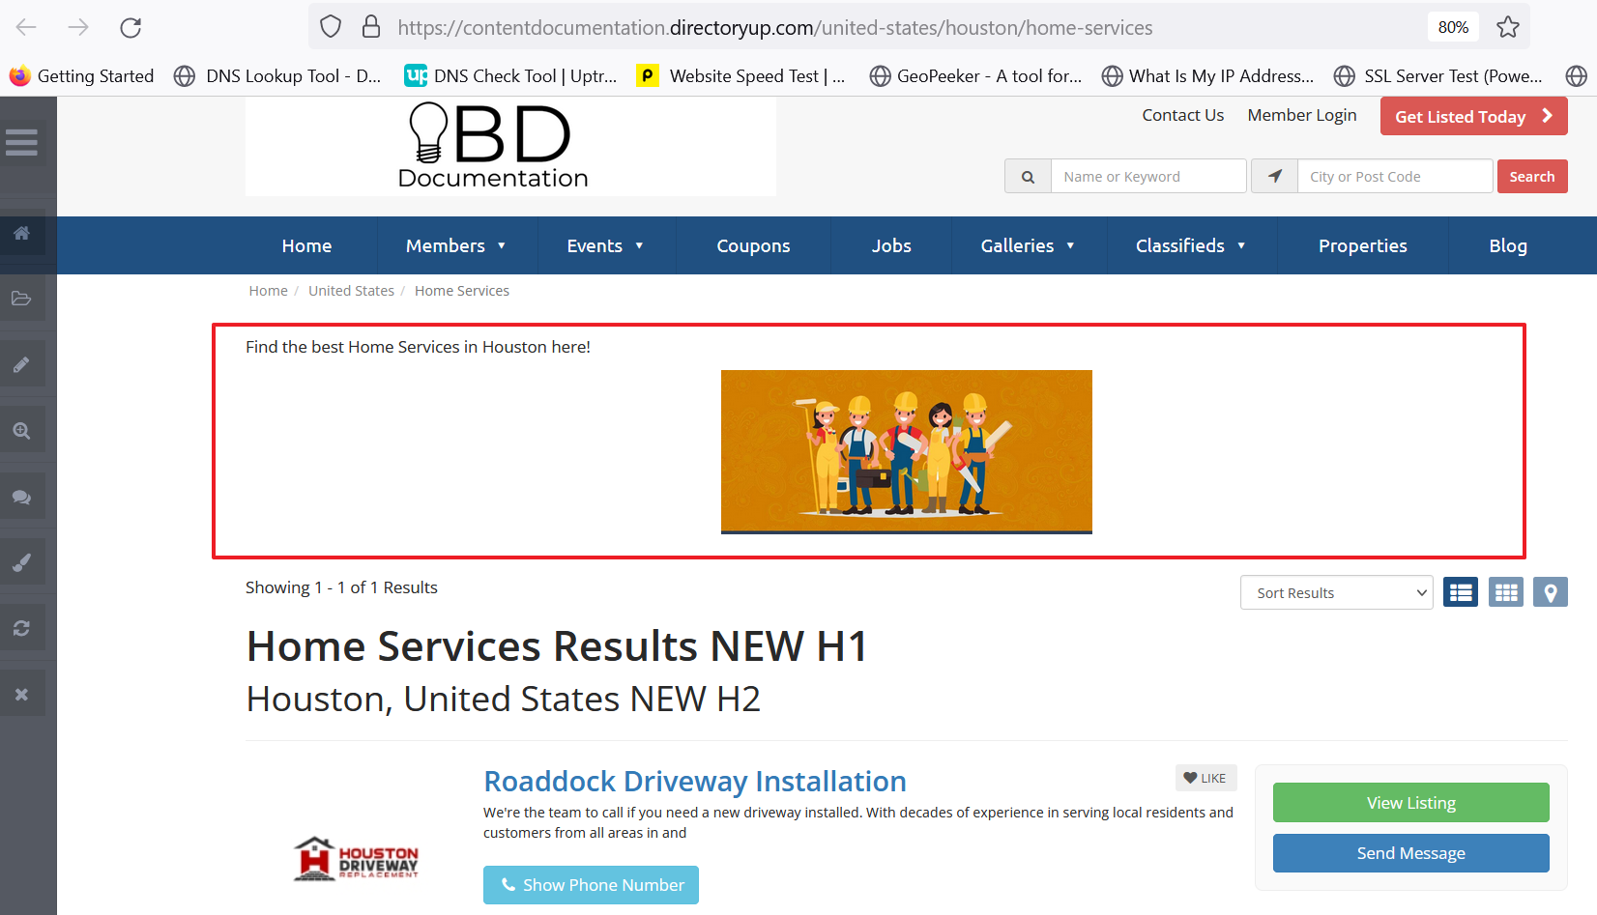1597x915 pixels.
Task: Click the browser forward arrow
Action: coord(78,27)
